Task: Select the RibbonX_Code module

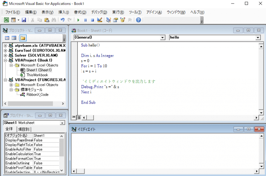Action: coord(37,95)
